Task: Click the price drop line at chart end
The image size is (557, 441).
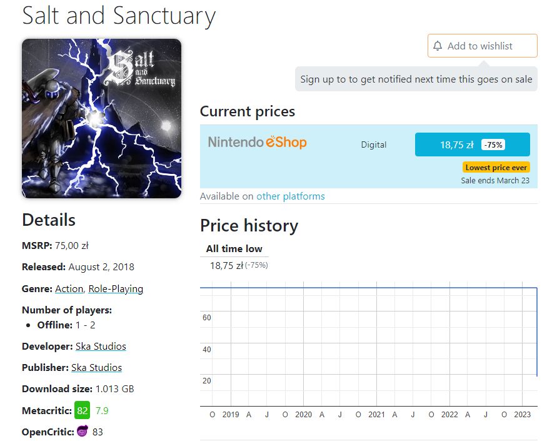Action: 537,331
